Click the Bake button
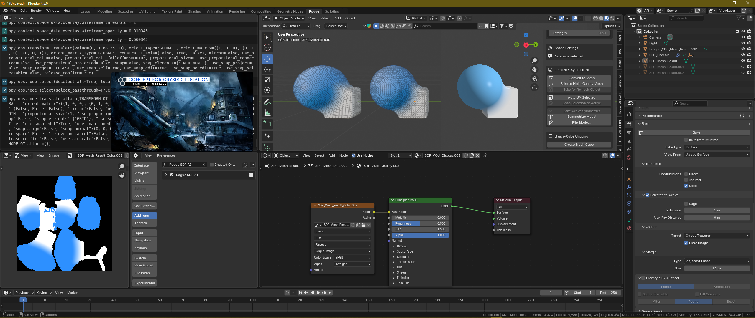The height and width of the screenshot is (318, 755). [694, 132]
